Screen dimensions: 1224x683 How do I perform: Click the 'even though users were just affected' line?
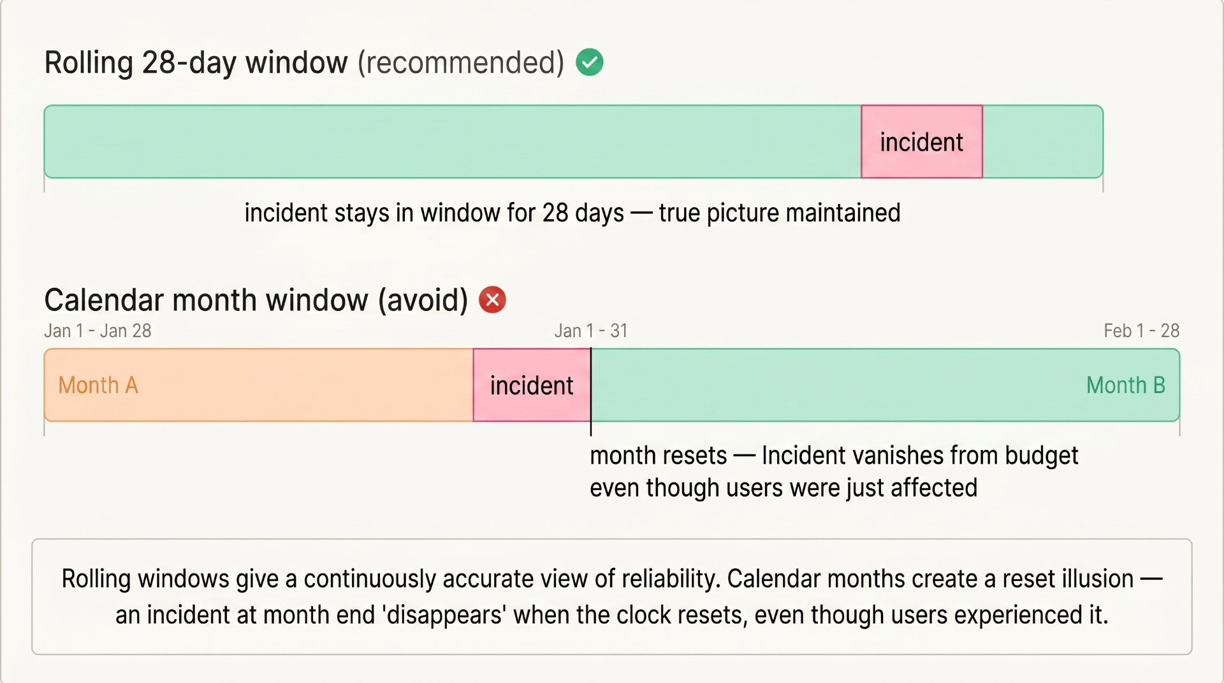783,488
